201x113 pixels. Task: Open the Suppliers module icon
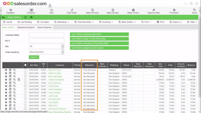pyautogui.click(x=10, y=10)
